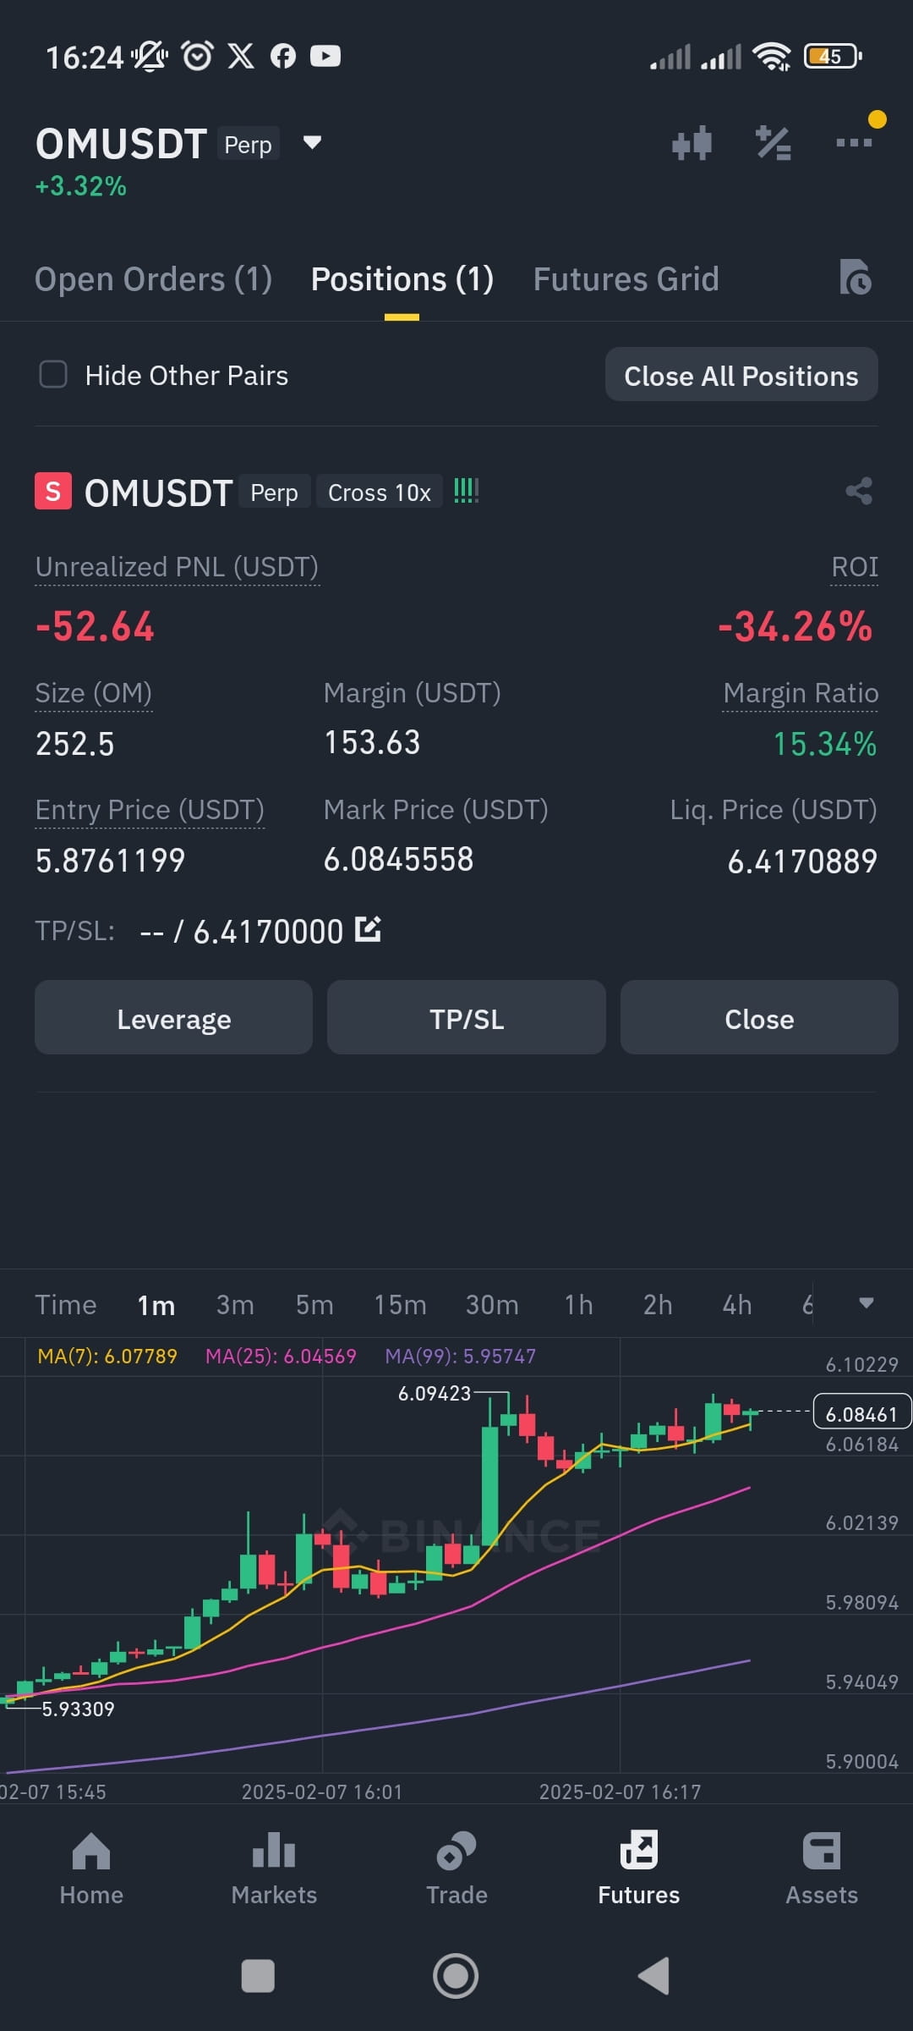Tap the Android back triangle button

click(x=653, y=1976)
